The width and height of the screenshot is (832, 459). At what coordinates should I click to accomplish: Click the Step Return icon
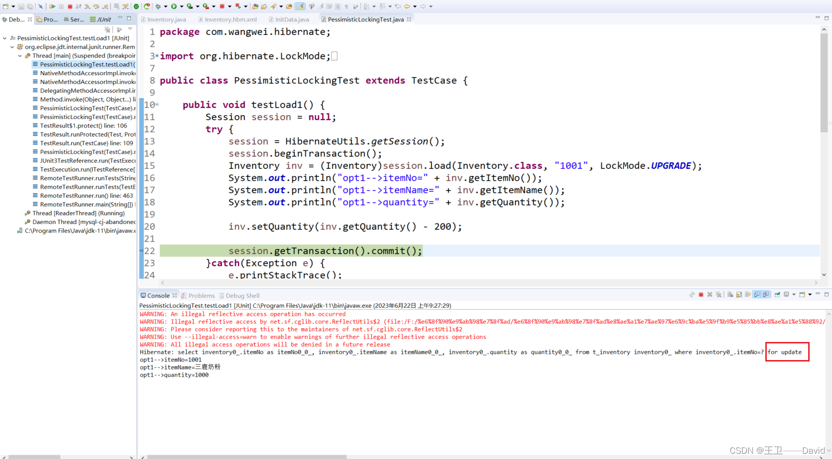coord(105,6)
